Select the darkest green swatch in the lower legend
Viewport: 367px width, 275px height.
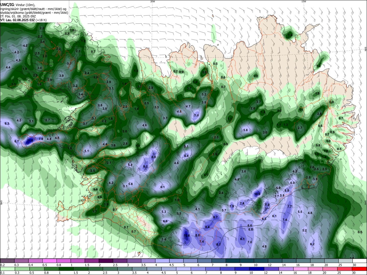pyautogui.click(x=66, y=269)
